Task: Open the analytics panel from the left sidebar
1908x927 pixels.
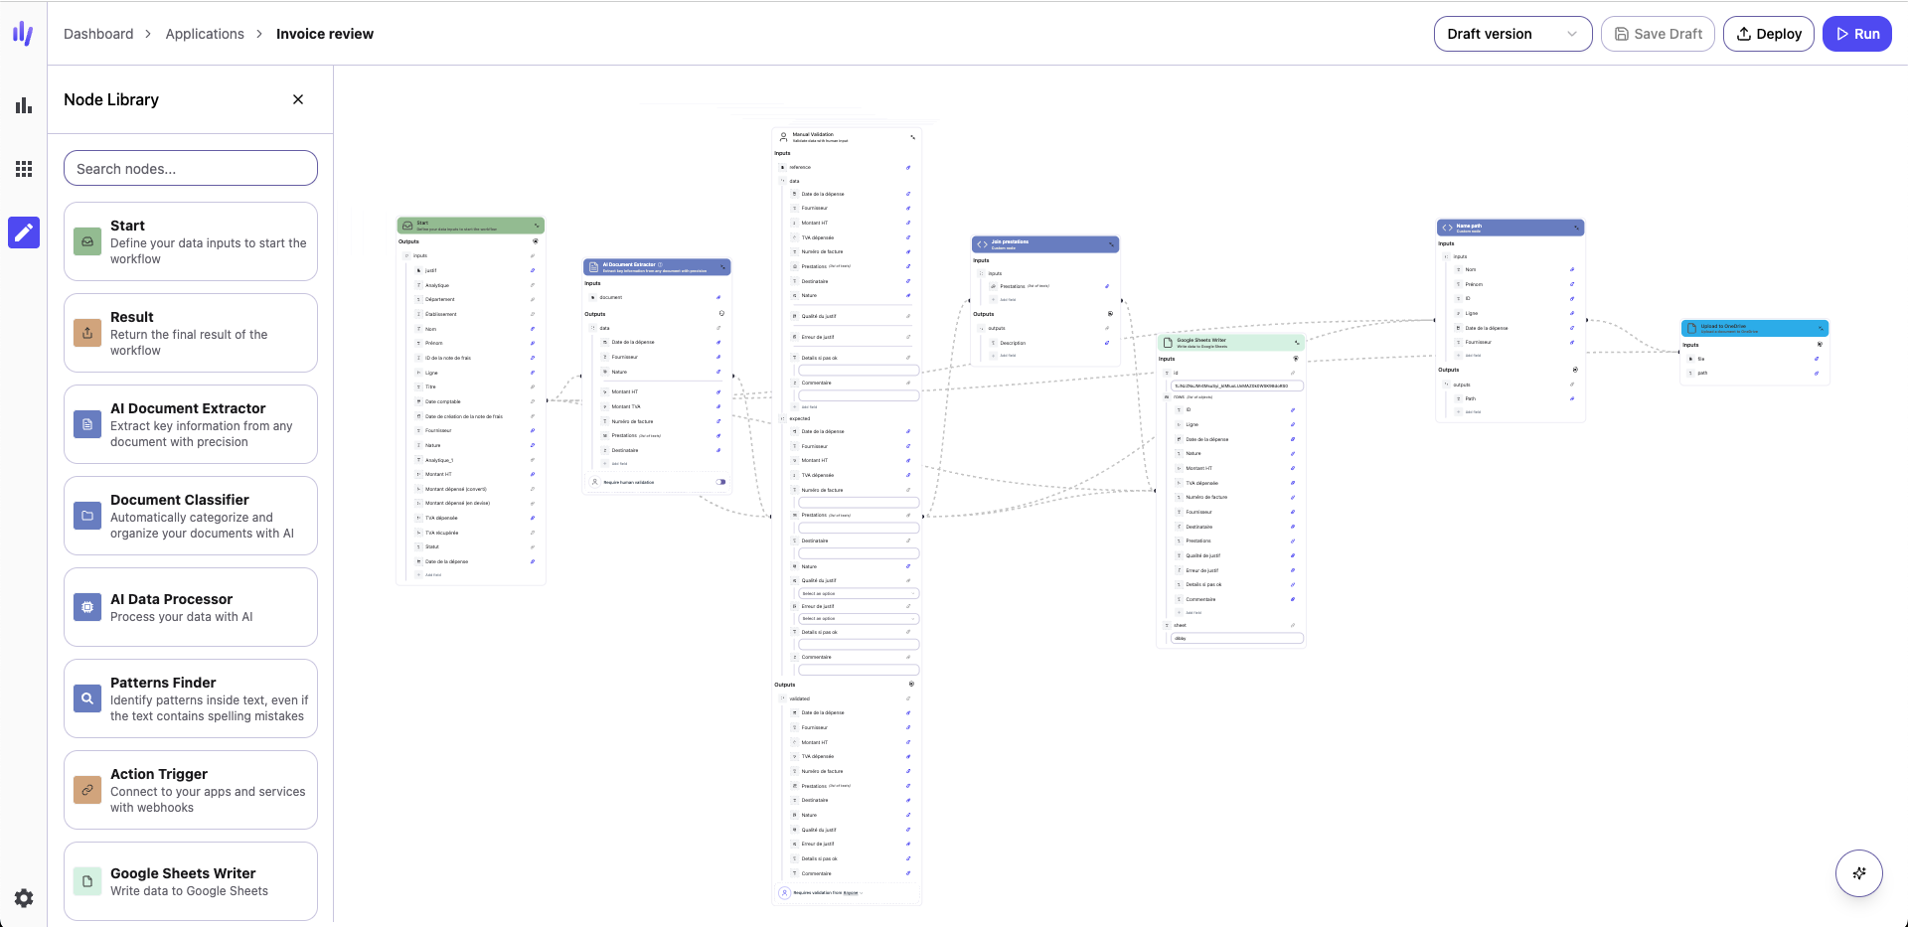Action: [24, 105]
